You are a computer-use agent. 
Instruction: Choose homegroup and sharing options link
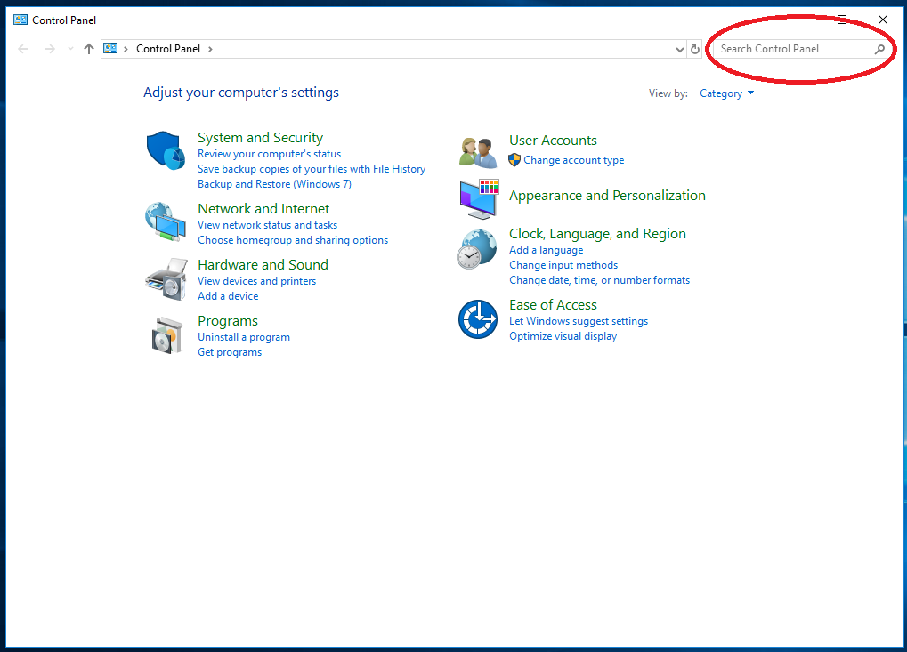pyautogui.click(x=293, y=240)
